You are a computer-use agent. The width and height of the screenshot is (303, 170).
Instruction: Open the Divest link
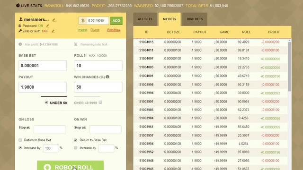pyautogui.click(x=95, y=30)
